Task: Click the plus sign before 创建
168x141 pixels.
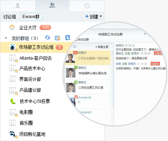Action: click(x=87, y=16)
